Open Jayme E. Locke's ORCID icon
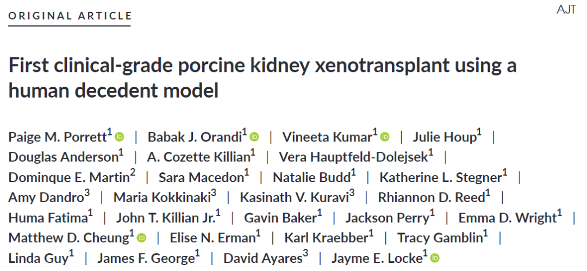This screenshot has height=271, width=587. click(434, 259)
